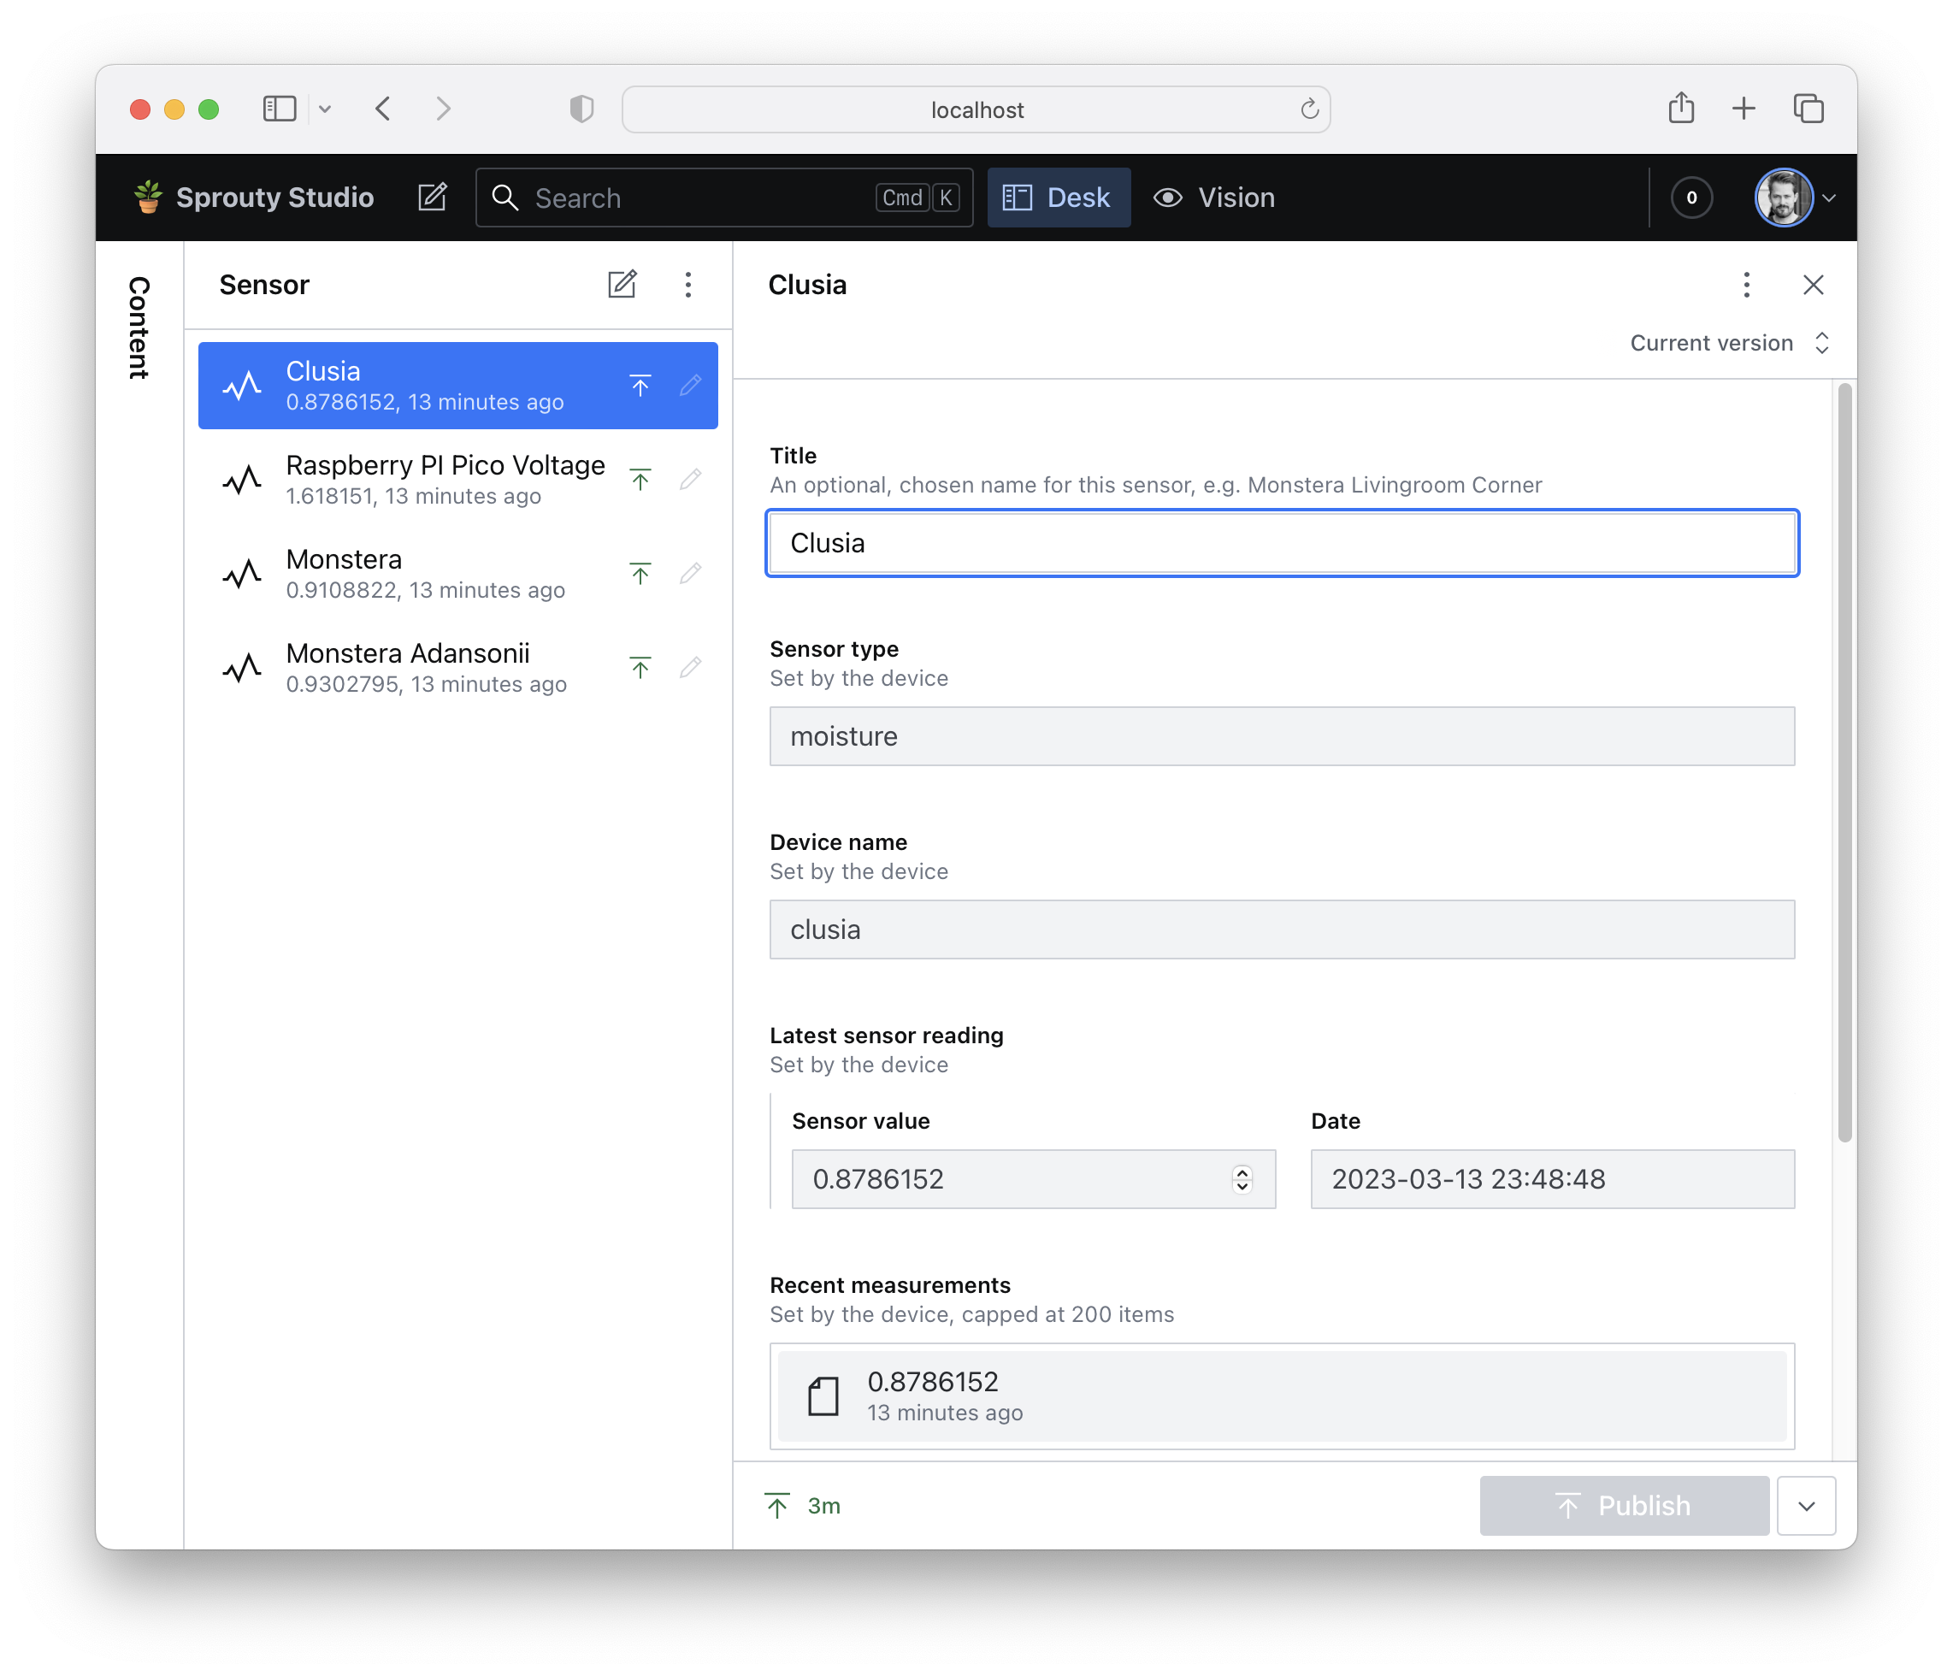Click the Title input field for Clusia

[x=1280, y=541]
